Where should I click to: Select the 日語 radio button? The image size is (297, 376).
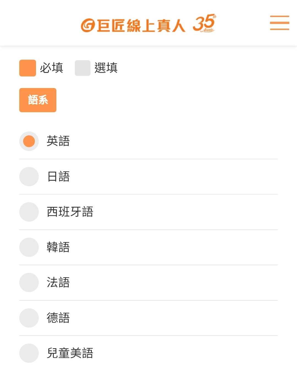[x=29, y=177]
